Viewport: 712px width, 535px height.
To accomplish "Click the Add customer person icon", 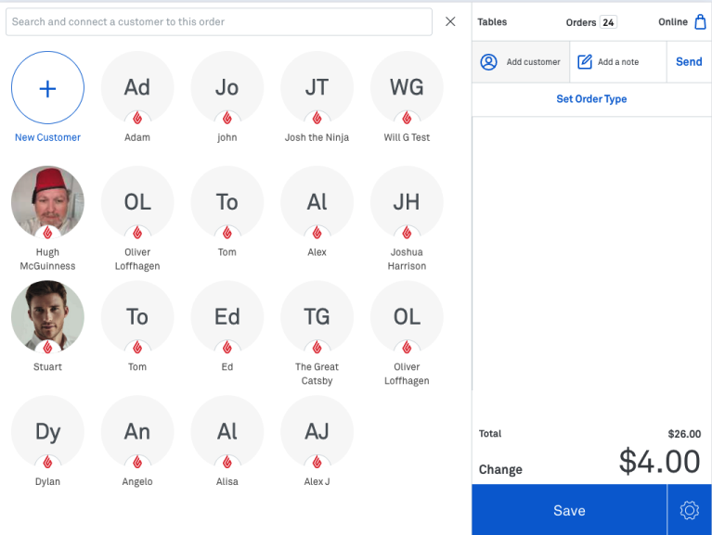I will [x=488, y=62].
